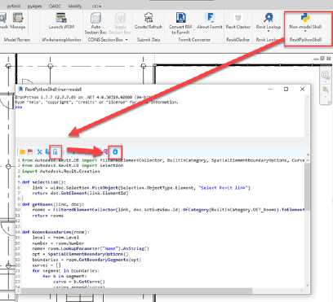Screen dimensions: 333x302
Task: Minimize the RevitPythonShell window
Action: 270,89
